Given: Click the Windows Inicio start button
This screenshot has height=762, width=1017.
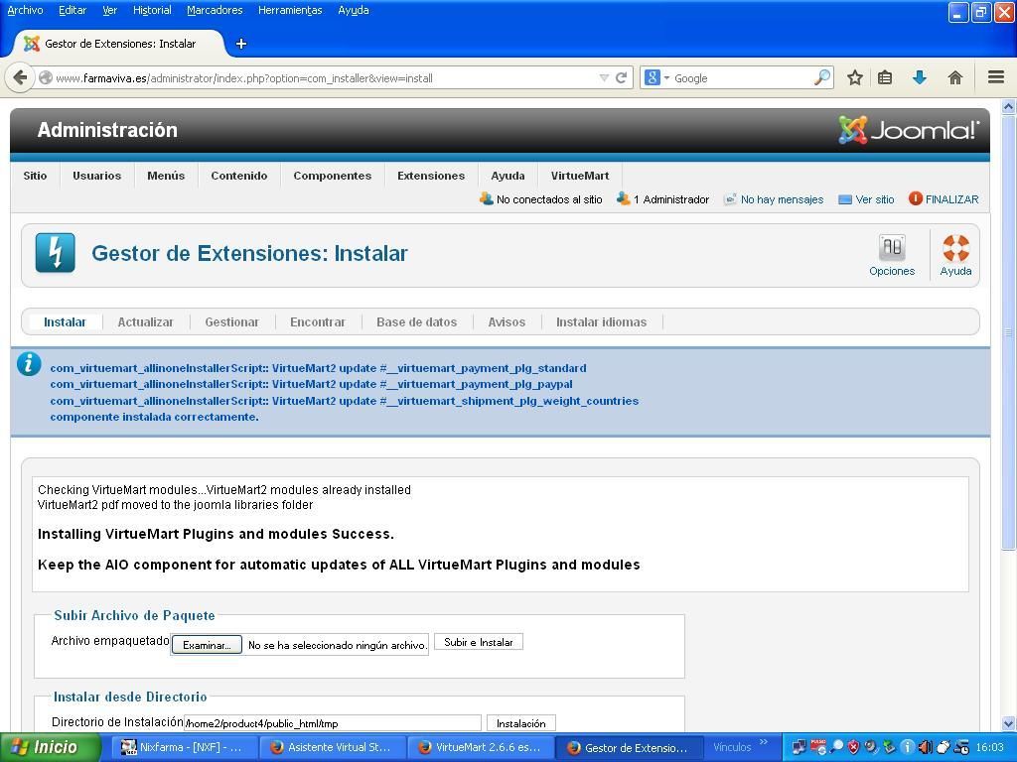Looking at the screenshot, I should point(50,747).
